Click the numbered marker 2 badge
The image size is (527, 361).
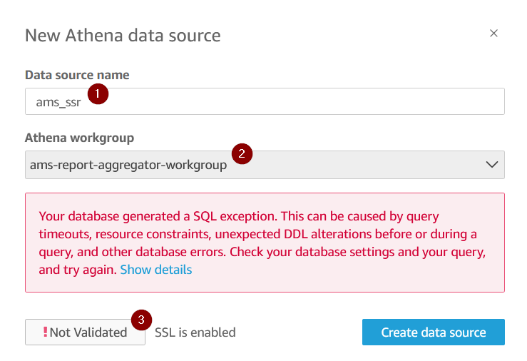click(x=242, y=153)
